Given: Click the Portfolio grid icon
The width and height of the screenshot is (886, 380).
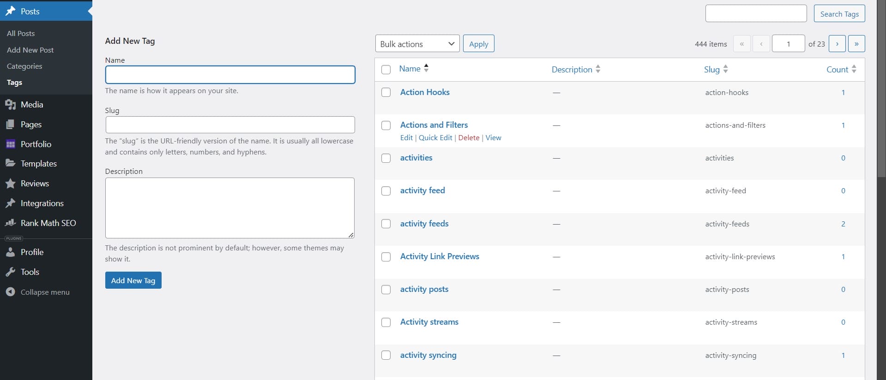Looking at the screenshot, I should coord(10,144).
